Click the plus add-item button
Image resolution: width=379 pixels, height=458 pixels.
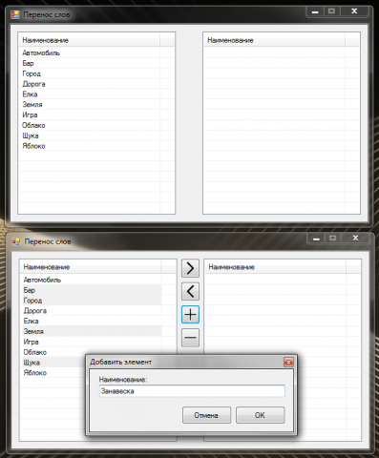(190, 315)
